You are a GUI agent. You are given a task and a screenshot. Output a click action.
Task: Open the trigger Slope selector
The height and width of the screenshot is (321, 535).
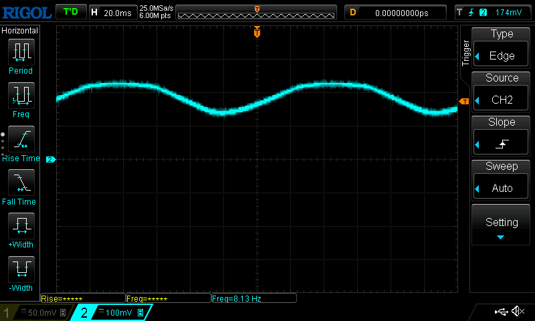502,136
